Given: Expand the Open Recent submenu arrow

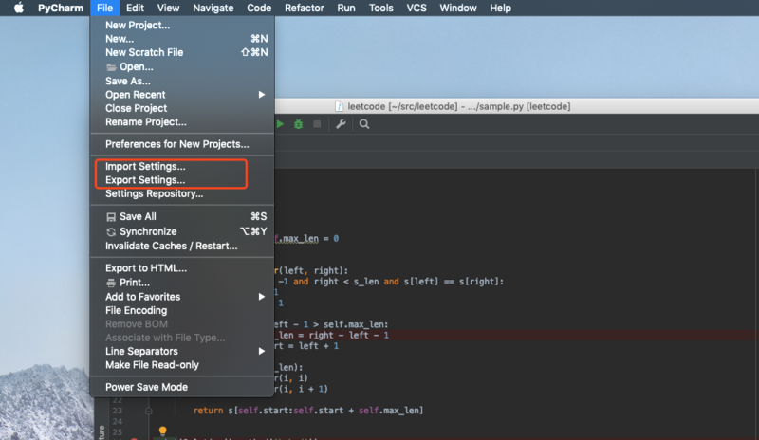Looking at the screenshot, I should coord(262,95).
